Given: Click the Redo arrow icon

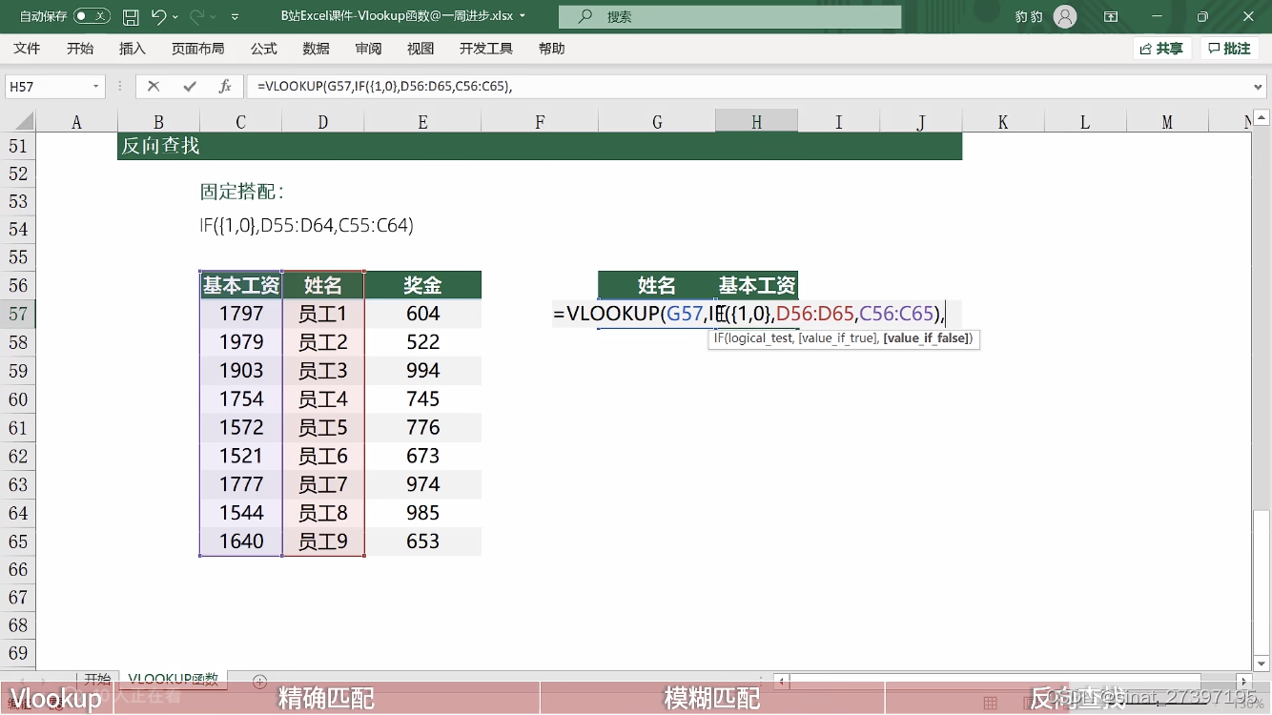Looking at the screenshot, I should click(197, 16).
